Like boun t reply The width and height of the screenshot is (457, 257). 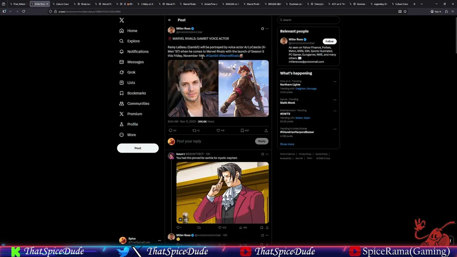(220, 227)
